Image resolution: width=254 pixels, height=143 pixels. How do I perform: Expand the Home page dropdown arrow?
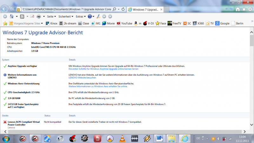coord(17,17)
